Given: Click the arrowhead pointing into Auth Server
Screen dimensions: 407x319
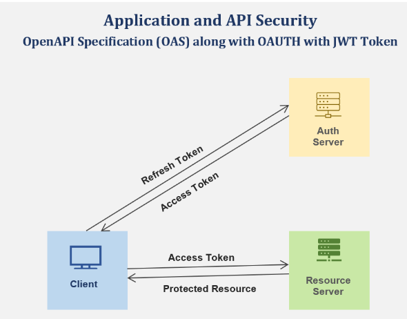Looking at the screenshot, I should pos(285,108).
